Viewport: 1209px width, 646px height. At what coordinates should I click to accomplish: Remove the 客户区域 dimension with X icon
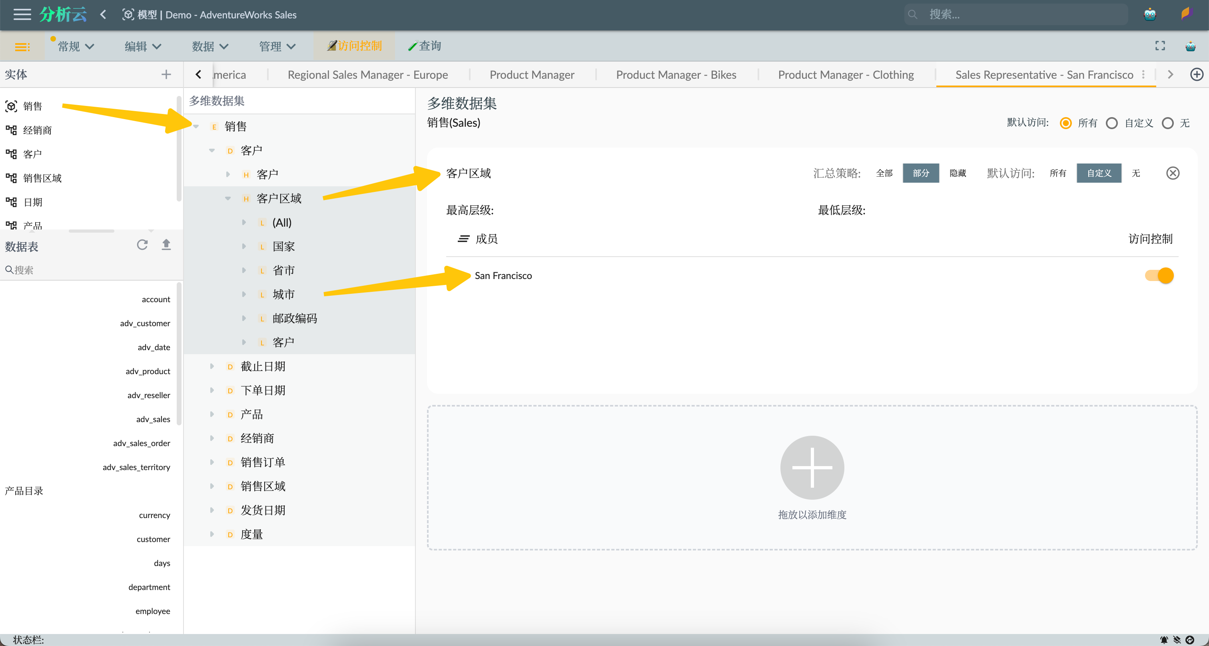pos(1172,173)
